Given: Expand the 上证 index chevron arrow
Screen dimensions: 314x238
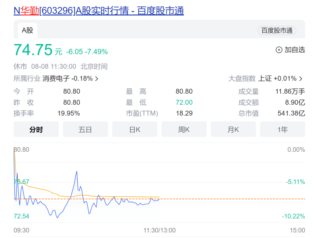Looking at the screenshot, I should click(301, 79).
